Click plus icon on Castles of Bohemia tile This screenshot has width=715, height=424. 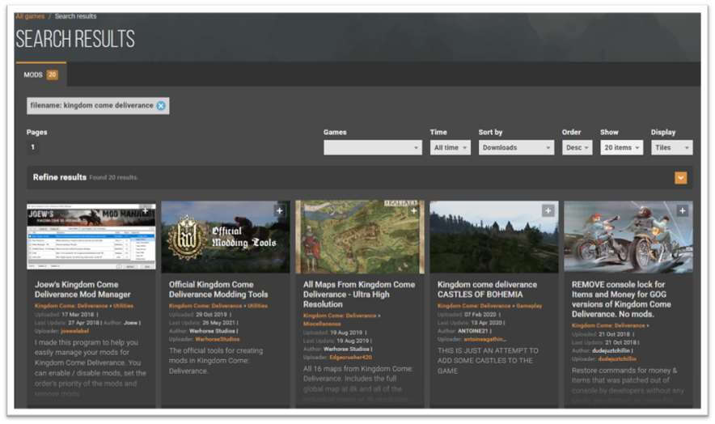(548, 211)
